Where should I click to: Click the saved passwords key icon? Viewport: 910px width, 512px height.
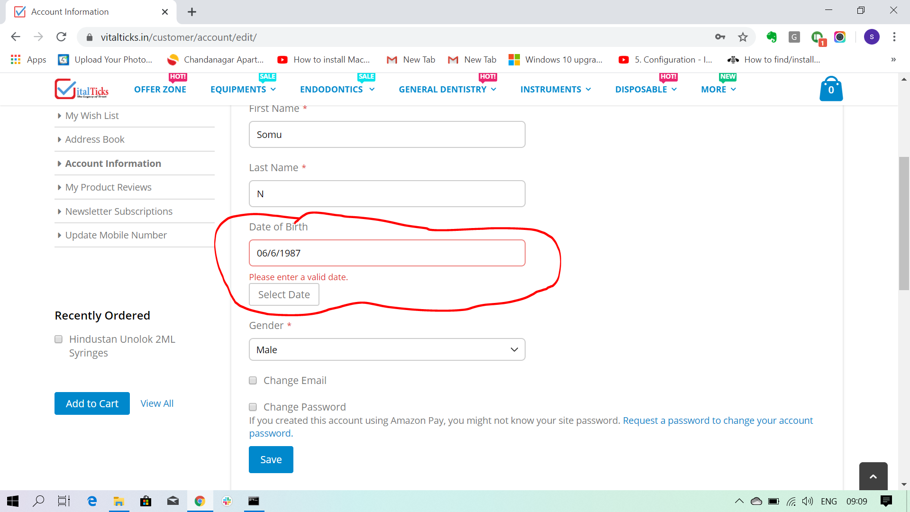(x=720, y=37)
